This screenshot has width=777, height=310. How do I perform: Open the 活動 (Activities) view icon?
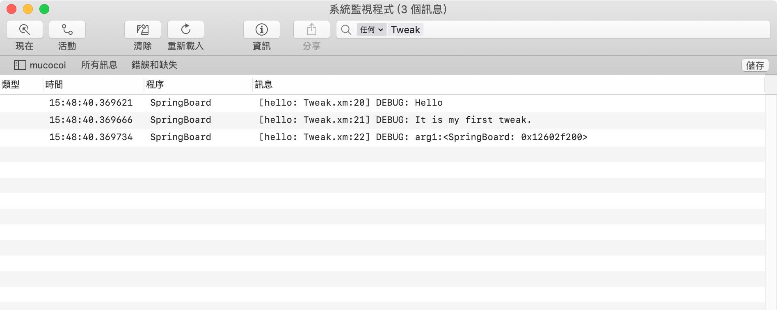67,29
